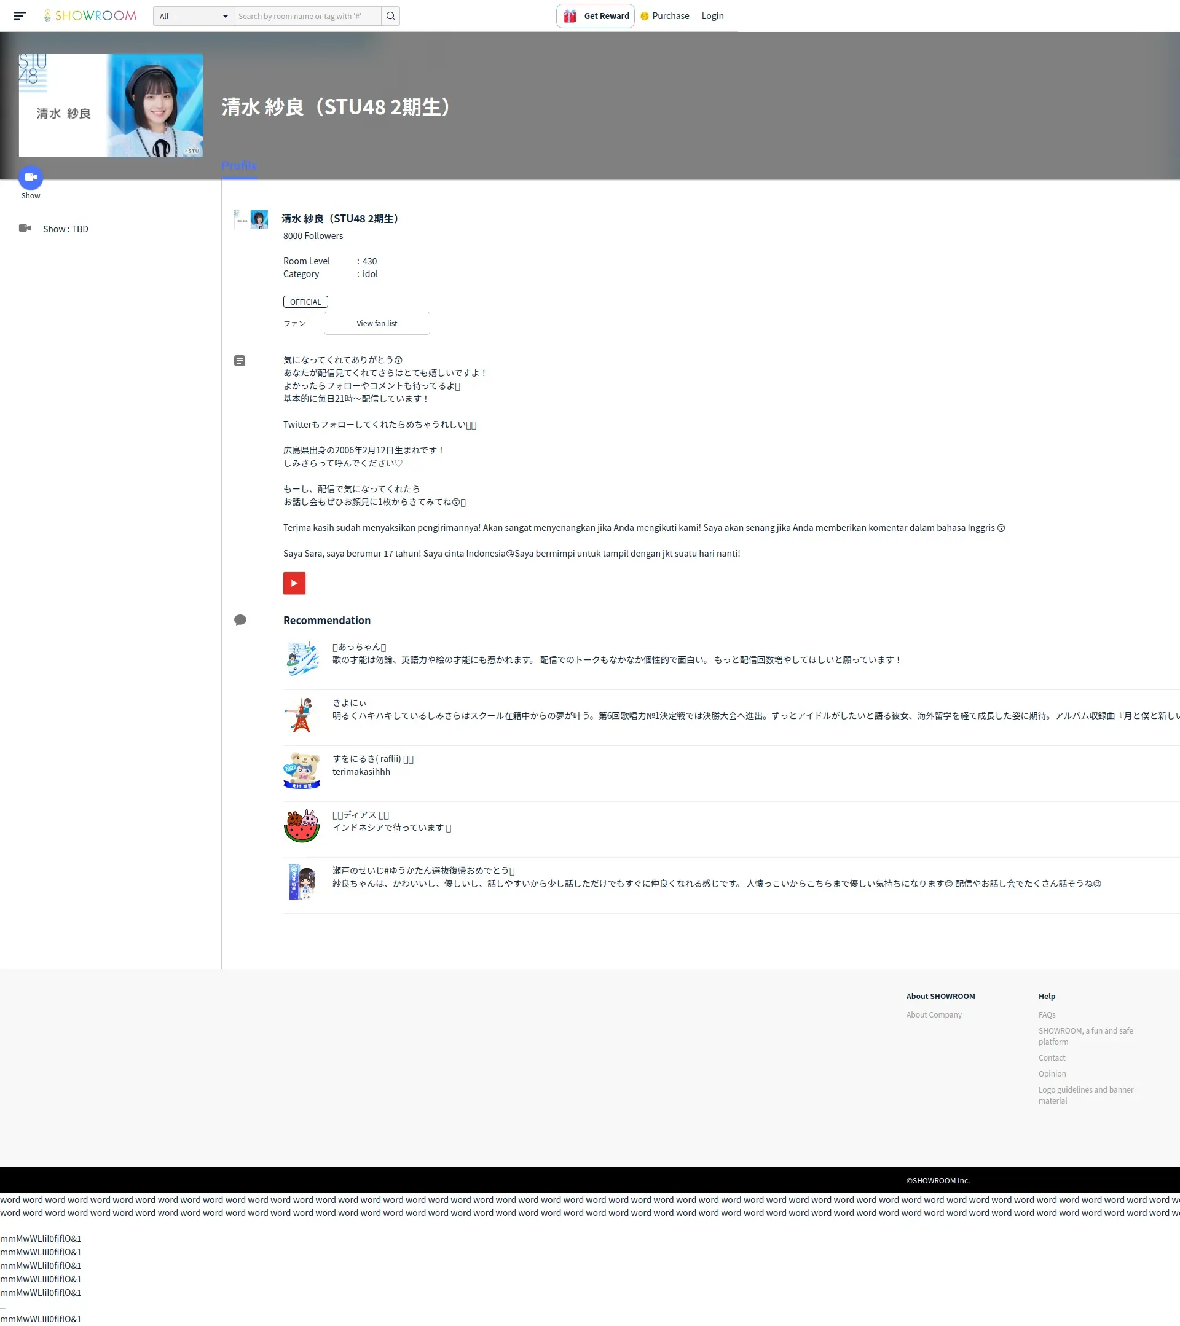Click the Get Reward gift icon

[570, 16]
